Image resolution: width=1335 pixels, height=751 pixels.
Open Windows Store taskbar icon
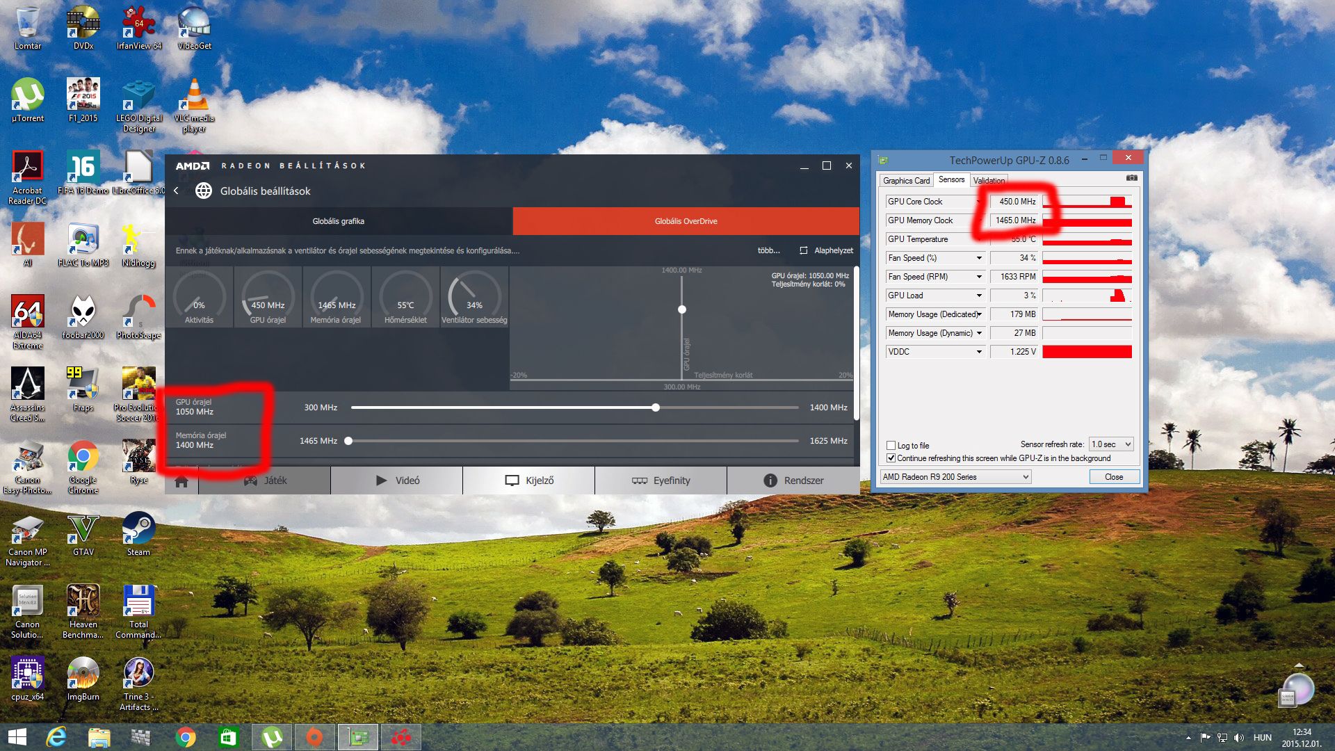coord(229,737)
